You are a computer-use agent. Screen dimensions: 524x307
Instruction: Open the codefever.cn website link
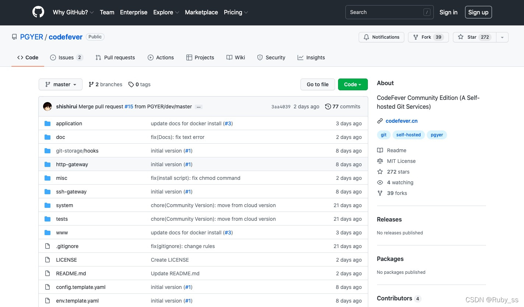point(401,121)
